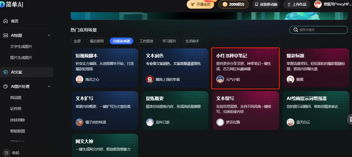Image resolution: width=352 pixels, height=157 pixels.
Task: Open AI文案 via its sidebar icon
Action: [5, 72]
